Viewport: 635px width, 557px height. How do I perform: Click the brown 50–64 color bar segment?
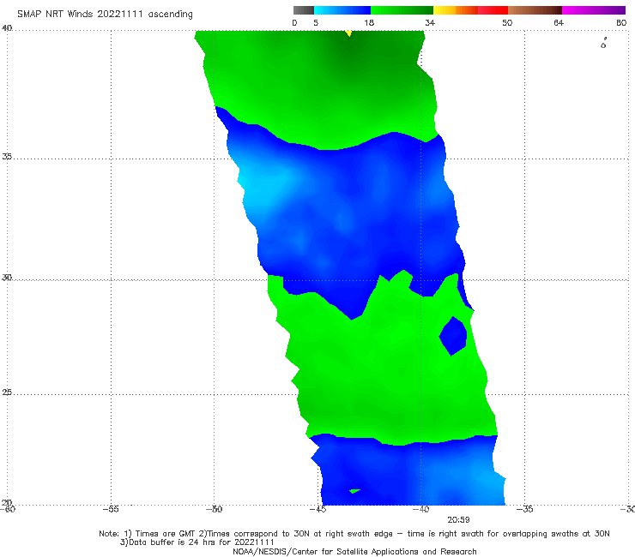pyautogui.click(x=535, y=10)
